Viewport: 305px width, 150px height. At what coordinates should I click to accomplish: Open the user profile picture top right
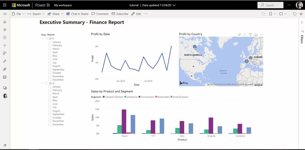point(299,5)
